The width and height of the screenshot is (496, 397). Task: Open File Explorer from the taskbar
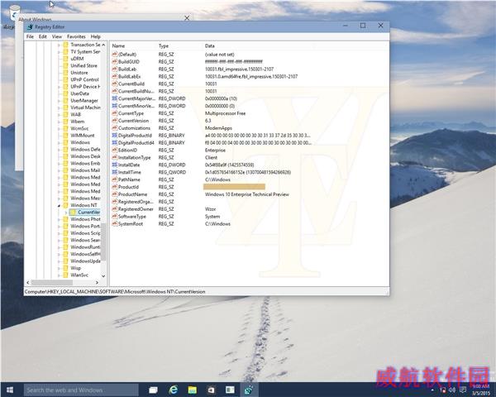(193, 390)
